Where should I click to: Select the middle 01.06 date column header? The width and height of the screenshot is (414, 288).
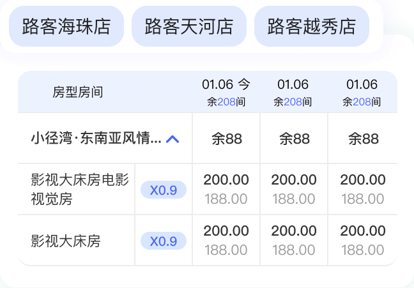point(293,92)
